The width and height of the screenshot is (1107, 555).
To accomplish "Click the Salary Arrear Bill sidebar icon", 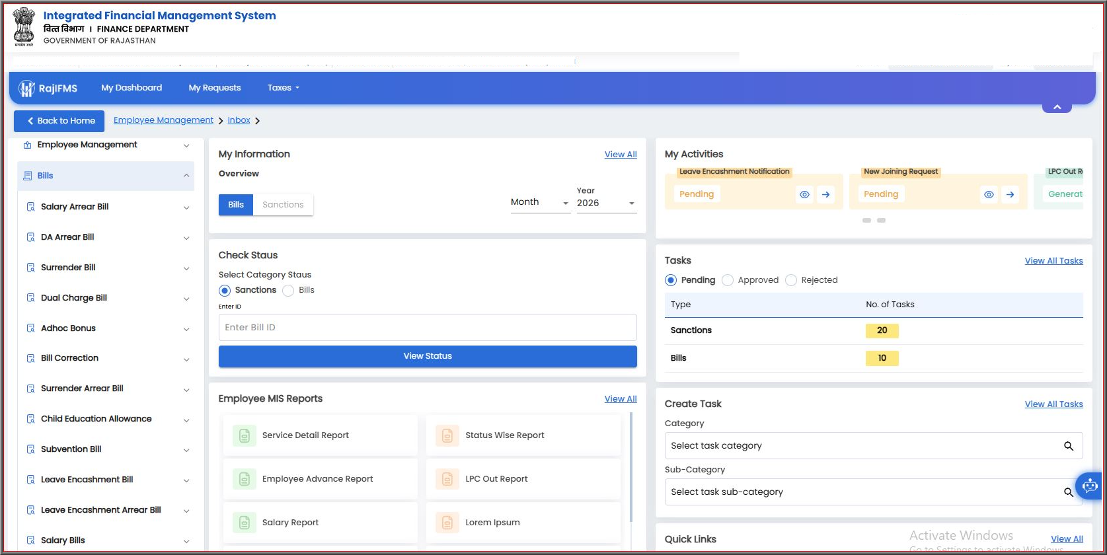I will coord(30,207).
